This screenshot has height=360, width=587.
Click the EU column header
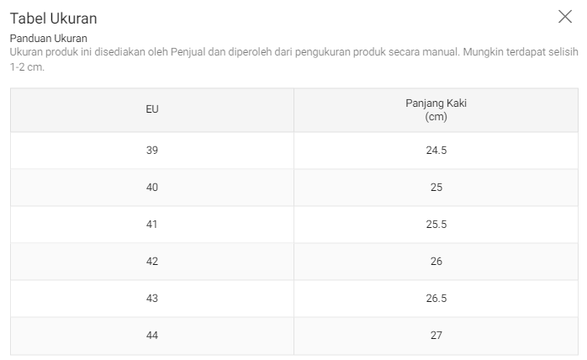(152, 109)
